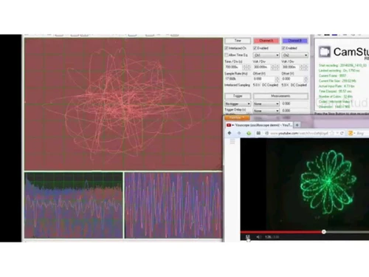Click the Time panel button
369x277 pixels.
click(x=238, y=41)
